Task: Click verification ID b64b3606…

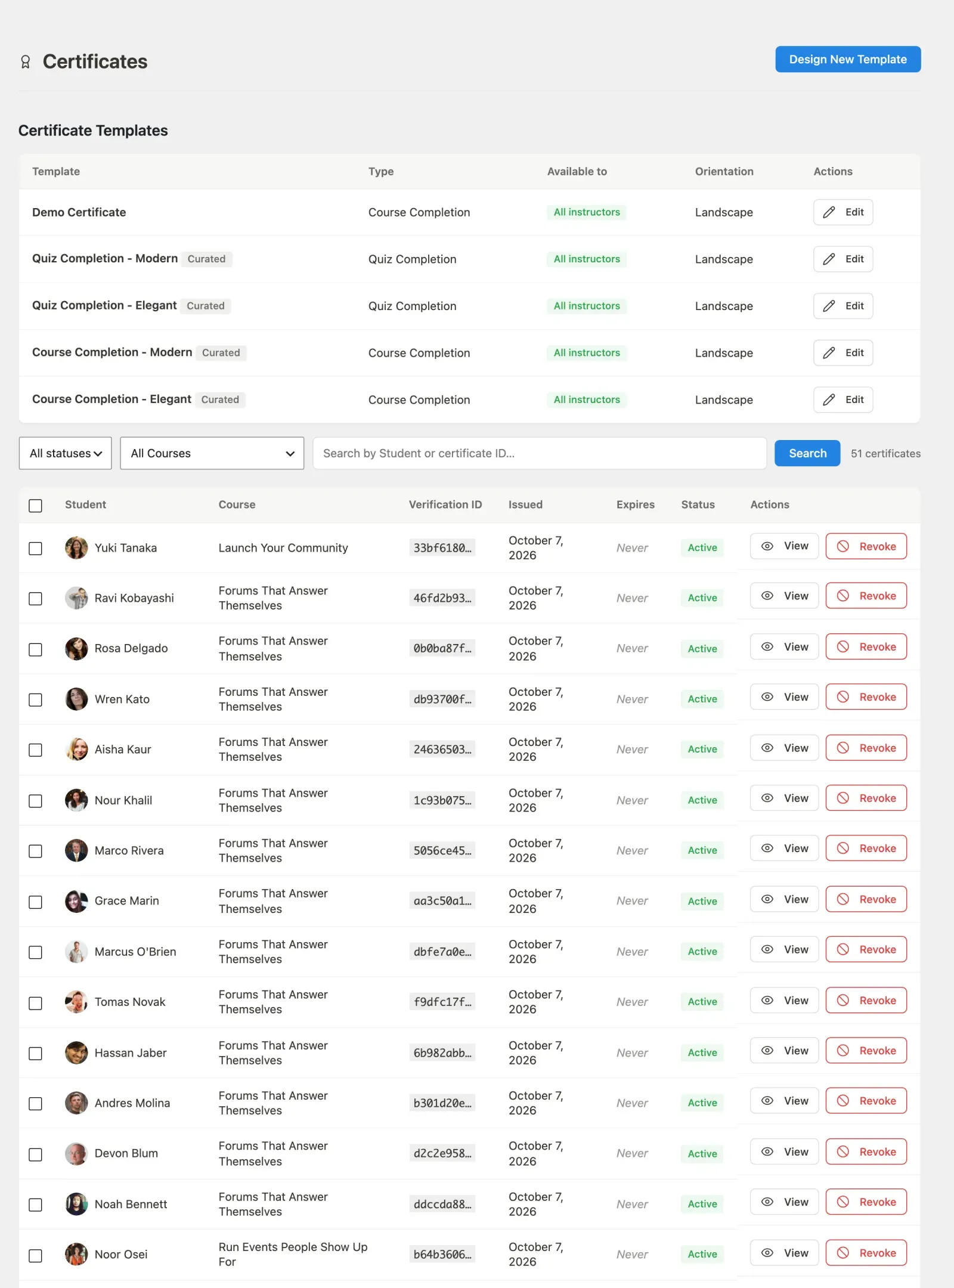Action: [442, 1255]
